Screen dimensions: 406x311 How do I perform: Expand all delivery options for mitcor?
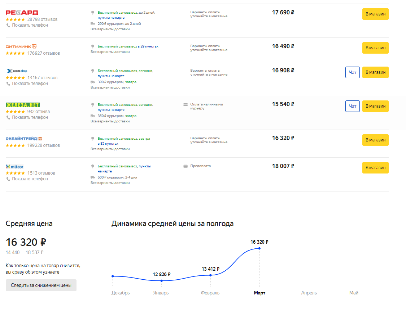pos(110,183)
